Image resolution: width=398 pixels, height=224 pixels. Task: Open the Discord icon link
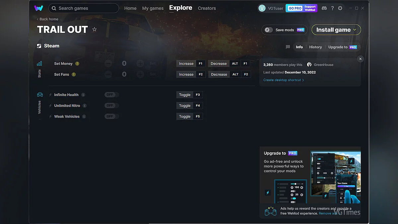pyautogui.click(x=324, y=8)
